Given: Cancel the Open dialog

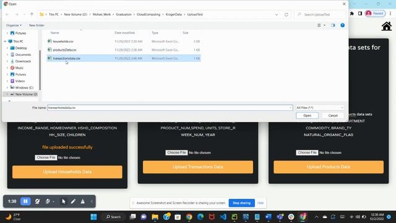Looking at the screenshot, I should 333,116.
